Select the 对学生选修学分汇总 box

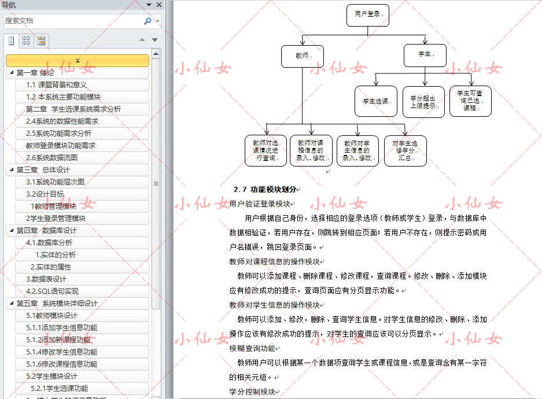[x=405, y=151]
